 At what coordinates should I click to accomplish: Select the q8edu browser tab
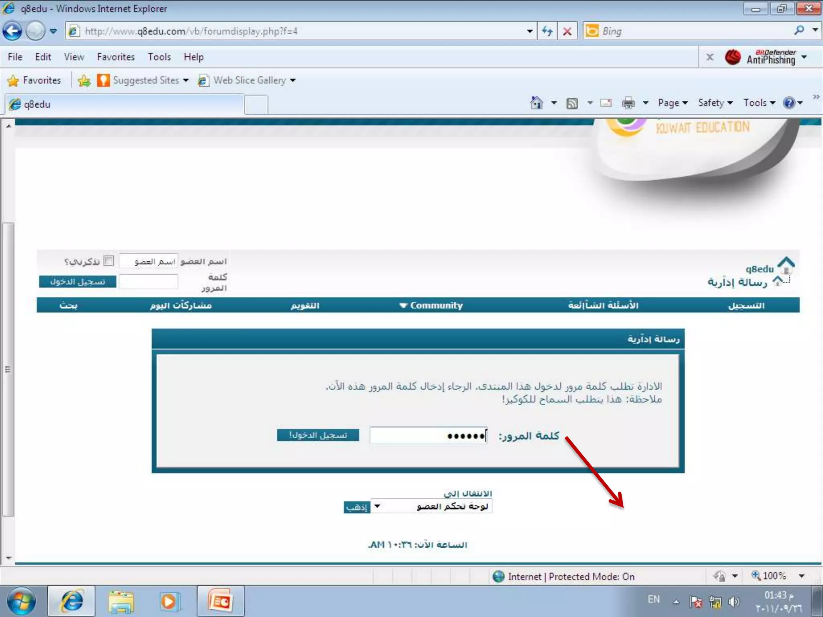point(125,104)
